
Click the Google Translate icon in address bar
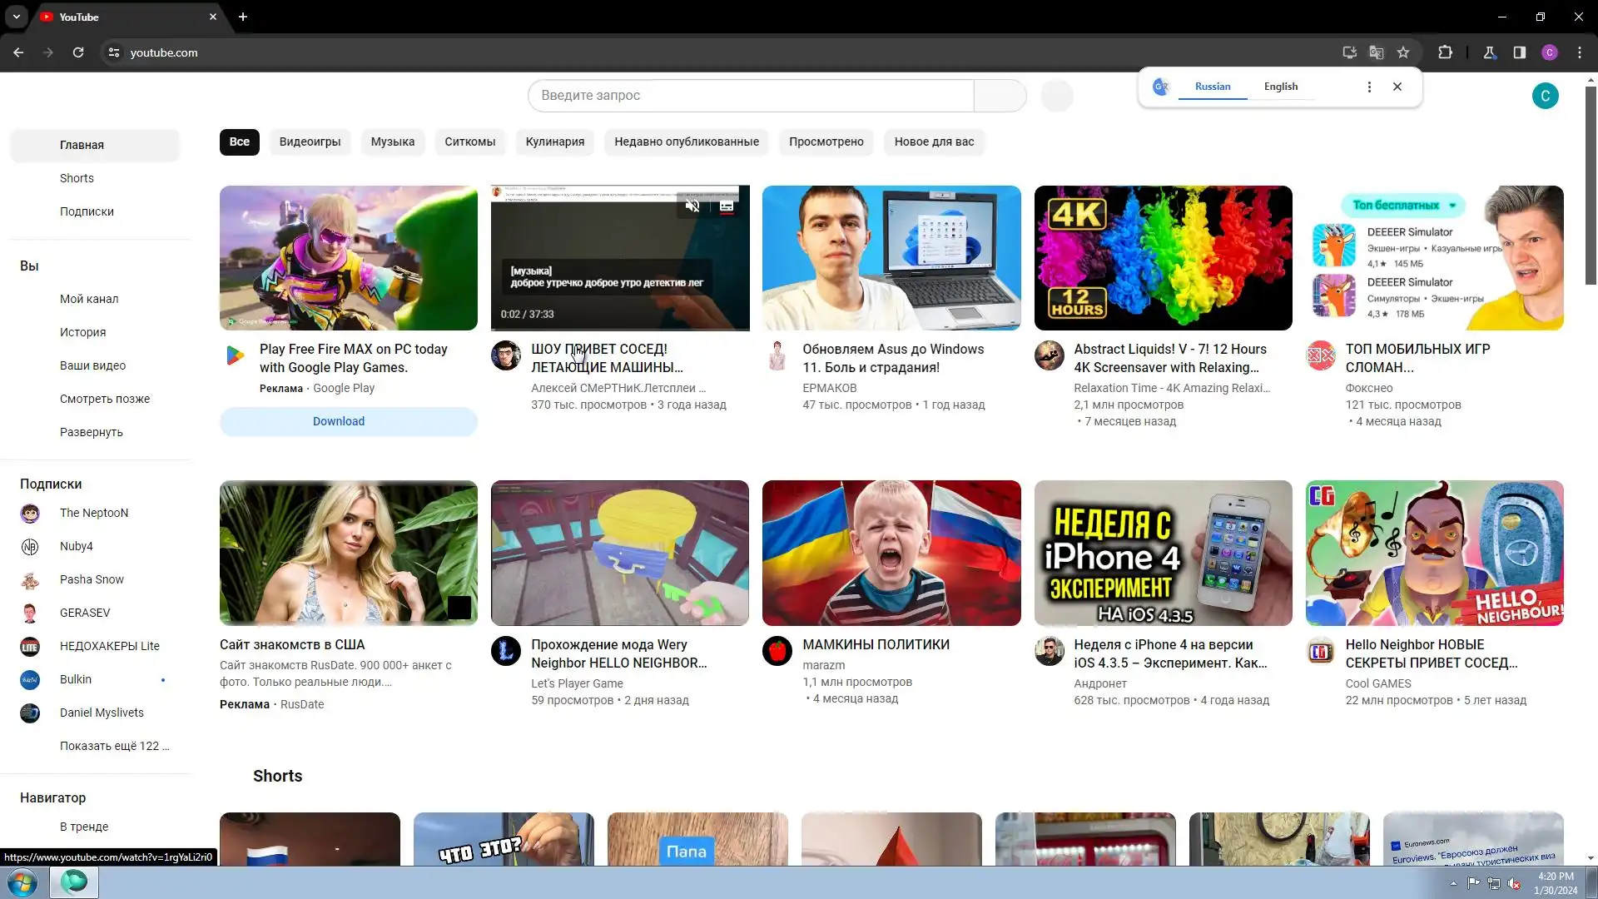[x=1376, y=52]
